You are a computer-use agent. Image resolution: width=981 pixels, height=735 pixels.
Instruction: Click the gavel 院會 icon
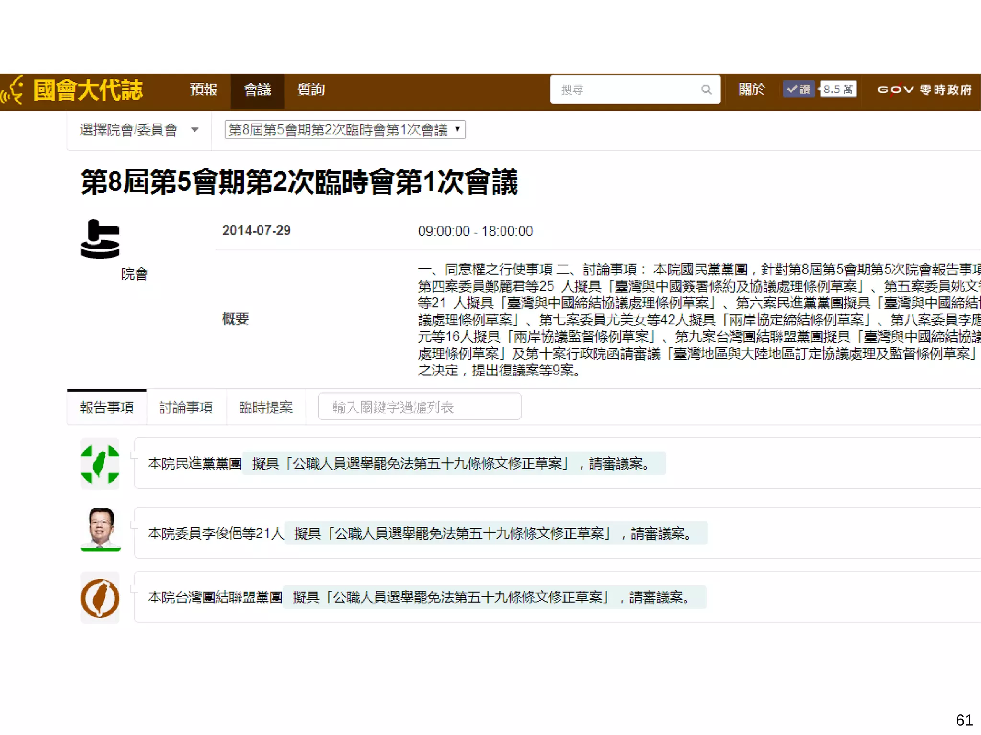click(100, 239)
